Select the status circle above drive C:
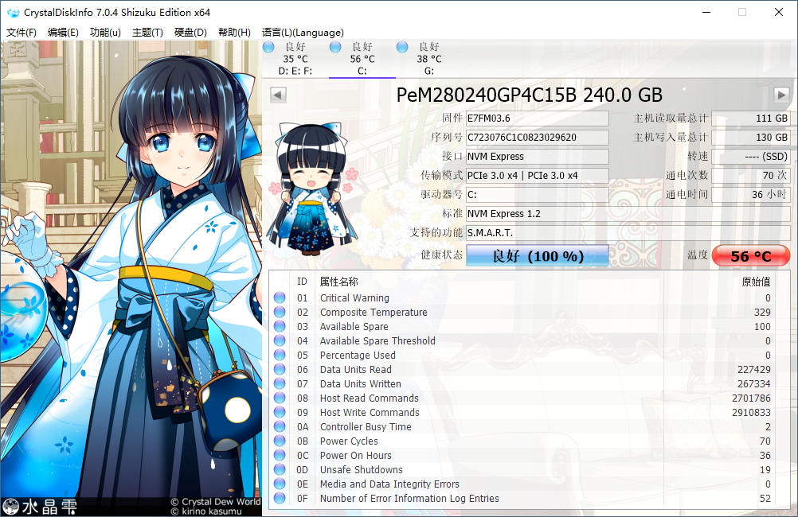The width and height of the screenshot is (798, 517). pyautogui.click(x=335, y=48)
